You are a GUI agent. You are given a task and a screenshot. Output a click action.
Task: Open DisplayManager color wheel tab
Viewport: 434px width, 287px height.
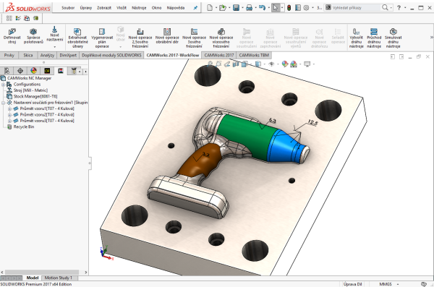(x=33, y=71)
